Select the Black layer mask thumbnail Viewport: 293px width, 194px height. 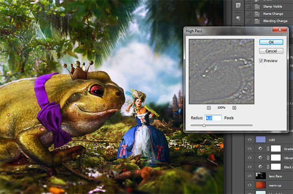click(276, 167)
